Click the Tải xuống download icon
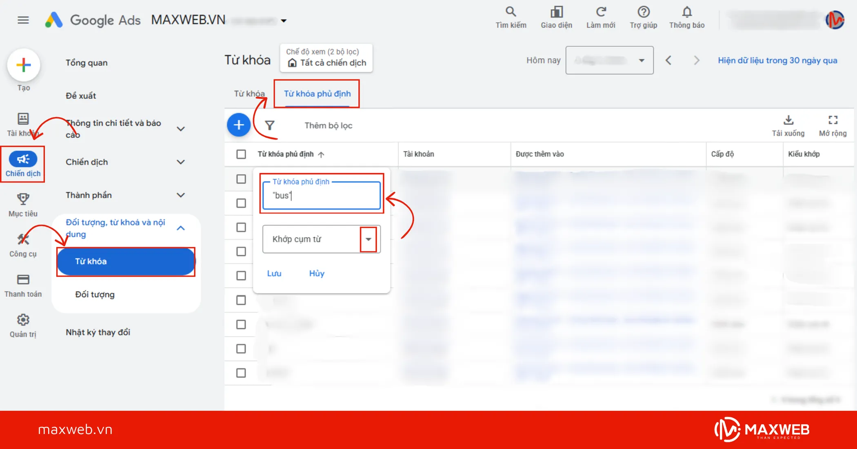Screen dimensions: 857x449 point(788,121)
